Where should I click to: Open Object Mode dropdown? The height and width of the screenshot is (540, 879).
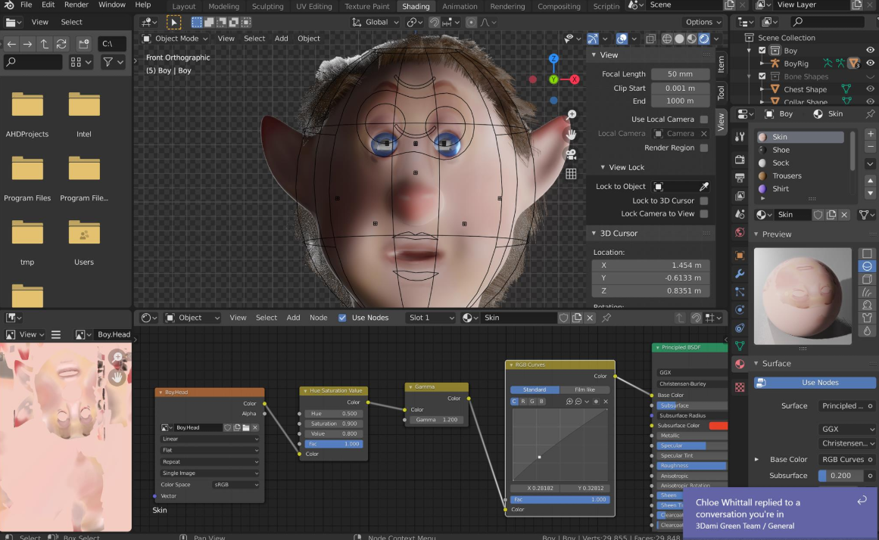[x=175, y=39]
